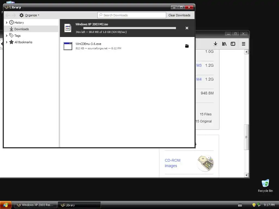Click the Library forward arrow

coord(14,15)
